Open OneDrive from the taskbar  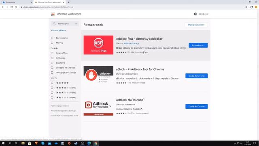tap(56, 143)
